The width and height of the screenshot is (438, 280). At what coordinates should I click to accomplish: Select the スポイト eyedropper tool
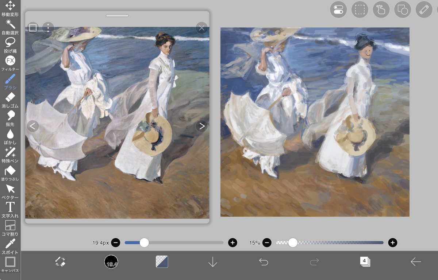click(10, 246)
